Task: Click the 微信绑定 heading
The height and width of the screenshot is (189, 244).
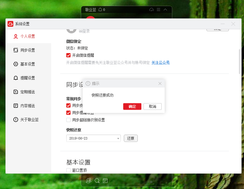Action: pyautogui.click(x=74, y=41)
